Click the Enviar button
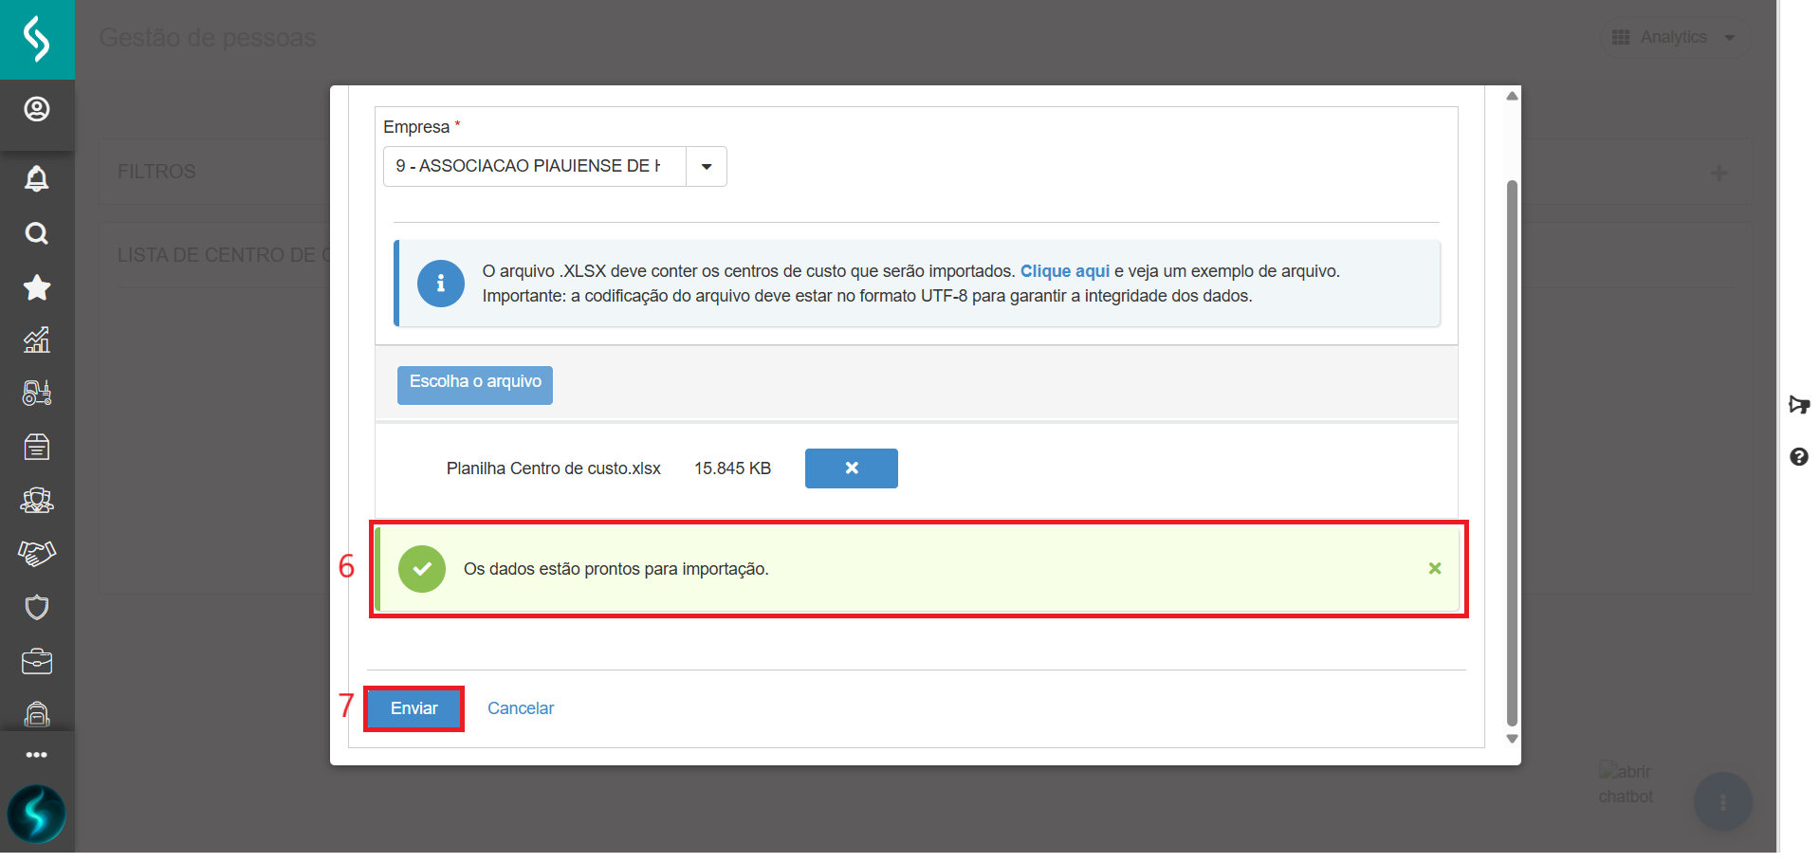The image size is (1819, 863). (x=414, y=708)
